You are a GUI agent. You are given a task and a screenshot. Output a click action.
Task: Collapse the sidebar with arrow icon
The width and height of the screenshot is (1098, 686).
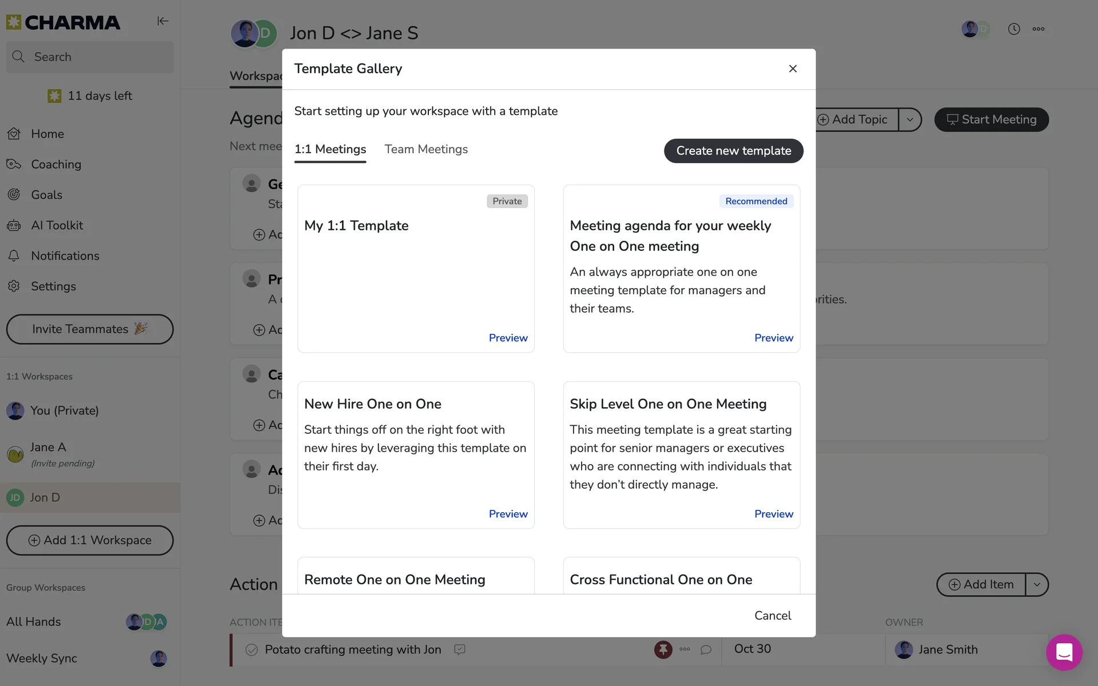point(163,21)
